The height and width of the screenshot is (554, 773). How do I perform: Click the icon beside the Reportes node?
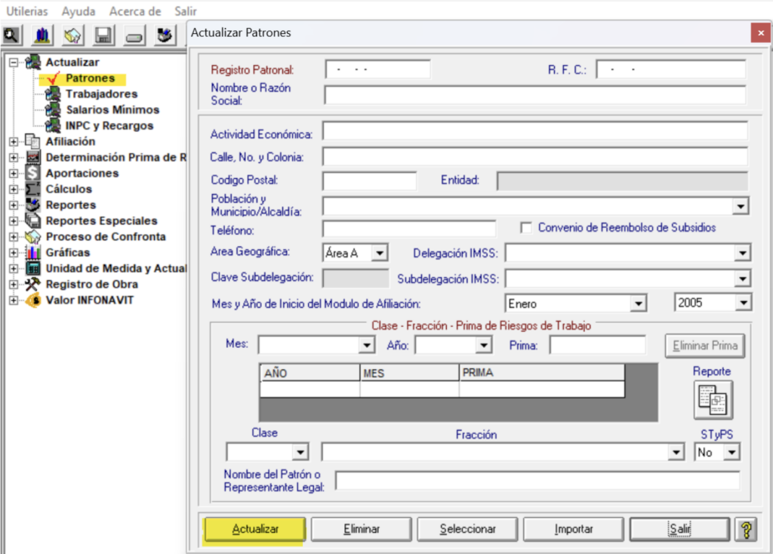[33, 205]
